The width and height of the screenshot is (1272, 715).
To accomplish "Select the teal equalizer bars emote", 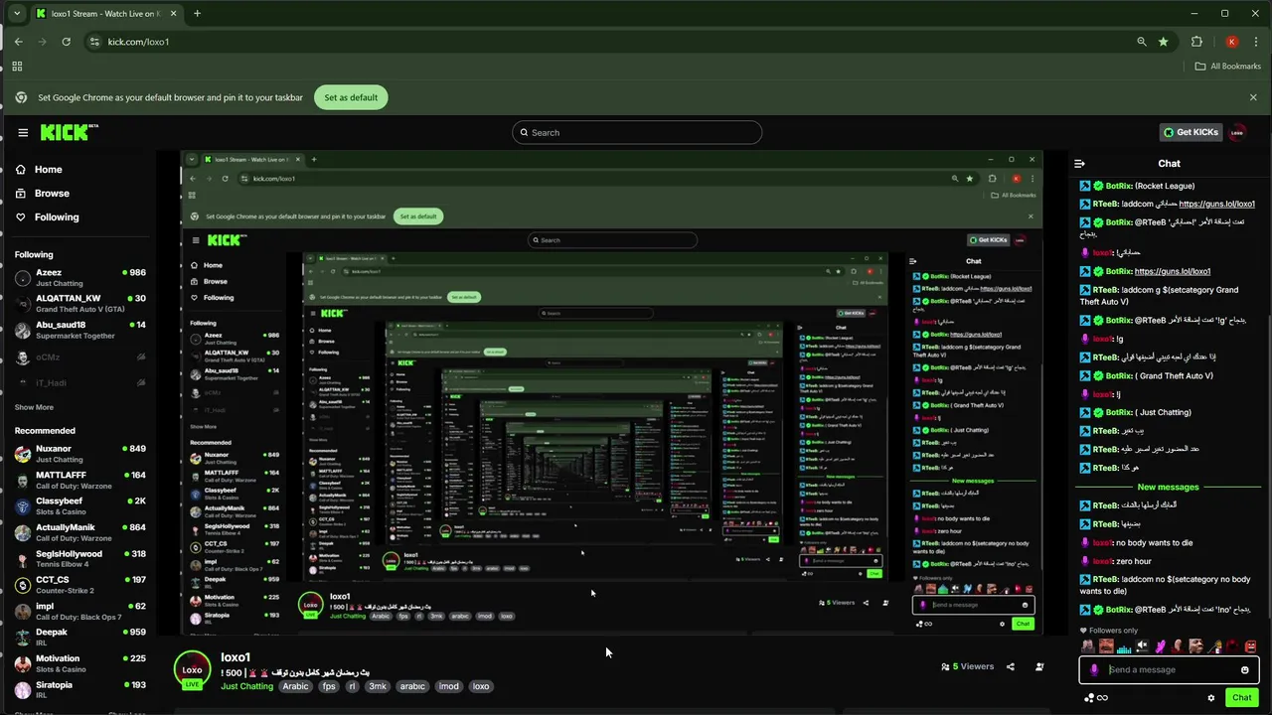I will click(1124, 647).
